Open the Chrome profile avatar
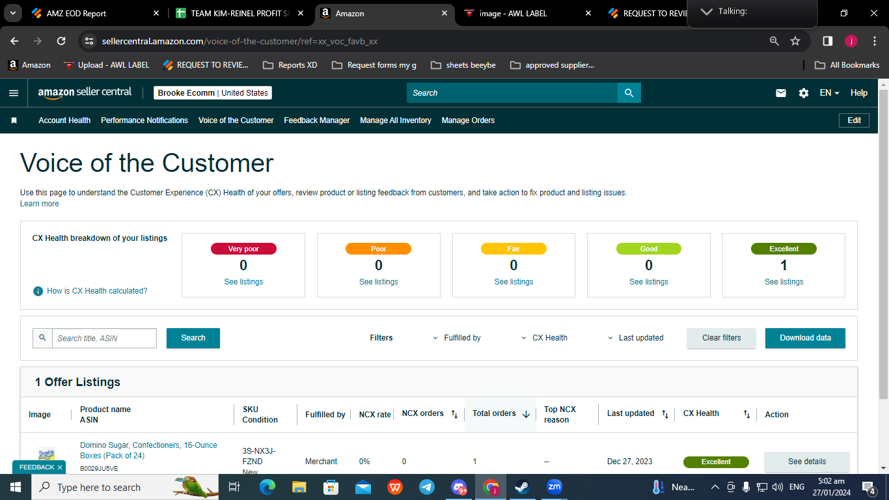 851,41
